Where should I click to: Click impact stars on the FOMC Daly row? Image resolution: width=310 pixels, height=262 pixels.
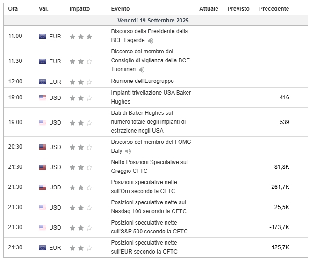click(x=81, y=147)
